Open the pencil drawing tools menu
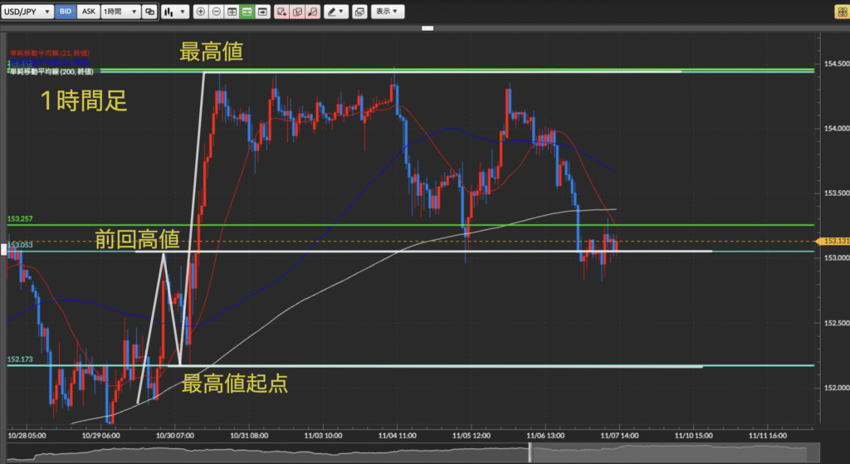Image resolution: width=850 pixels, height=464 pixels. click(335, 12)
